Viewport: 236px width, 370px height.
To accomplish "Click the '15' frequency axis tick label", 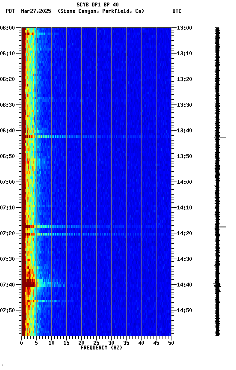I will point(66,343).
